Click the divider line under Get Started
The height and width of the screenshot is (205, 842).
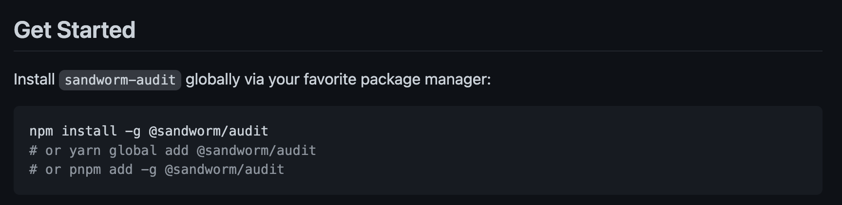point(418,51)
